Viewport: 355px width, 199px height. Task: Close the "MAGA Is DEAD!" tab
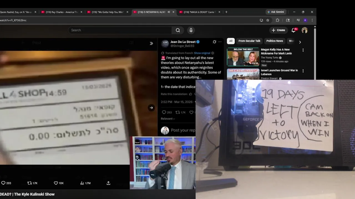tap(219, 12)
